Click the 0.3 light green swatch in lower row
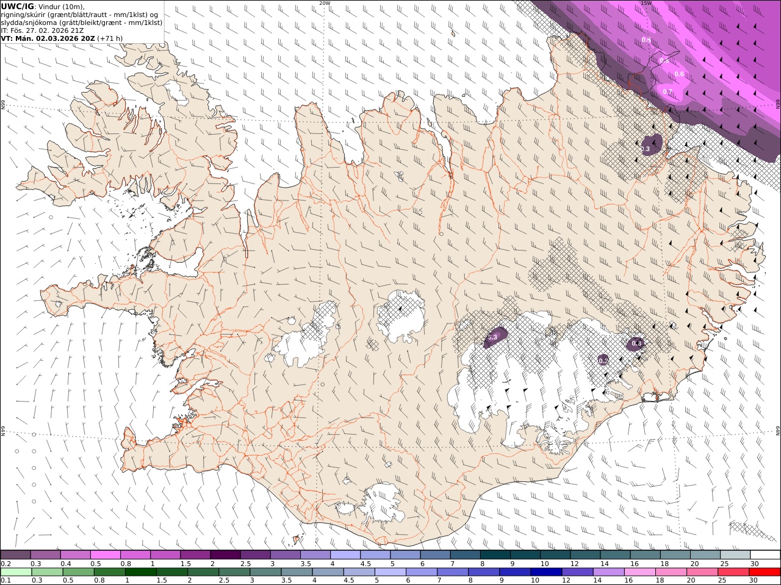This screenshot has width=781, height=585. (47, 572)
